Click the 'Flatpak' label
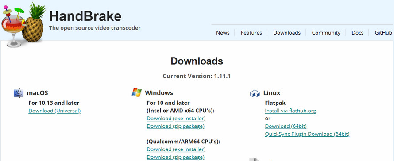 (x=275, y=103)
